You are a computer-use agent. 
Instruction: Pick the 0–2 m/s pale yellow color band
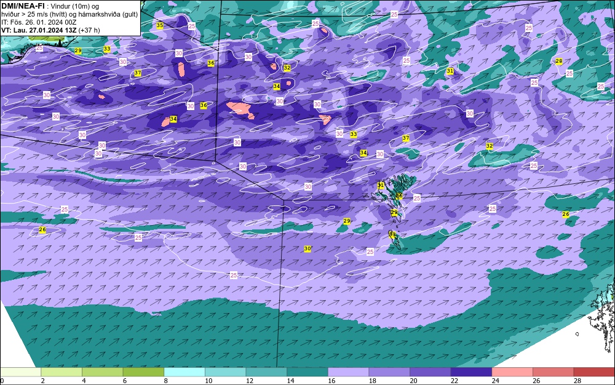click(x=20, y=371)
